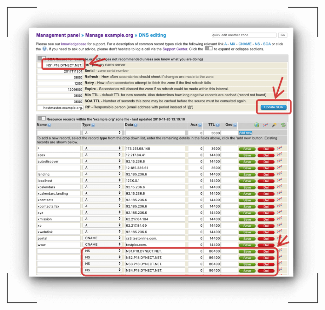This screenshot has height=310, width=325.
Task: Click the primary name server input field
Action: [60, 65]
